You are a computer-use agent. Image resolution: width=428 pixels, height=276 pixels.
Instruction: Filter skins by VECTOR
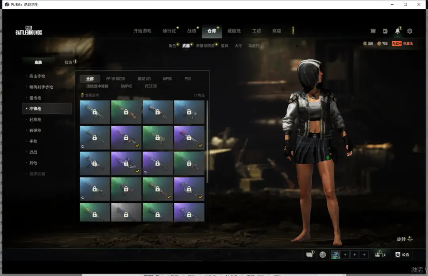coord(151,86)
